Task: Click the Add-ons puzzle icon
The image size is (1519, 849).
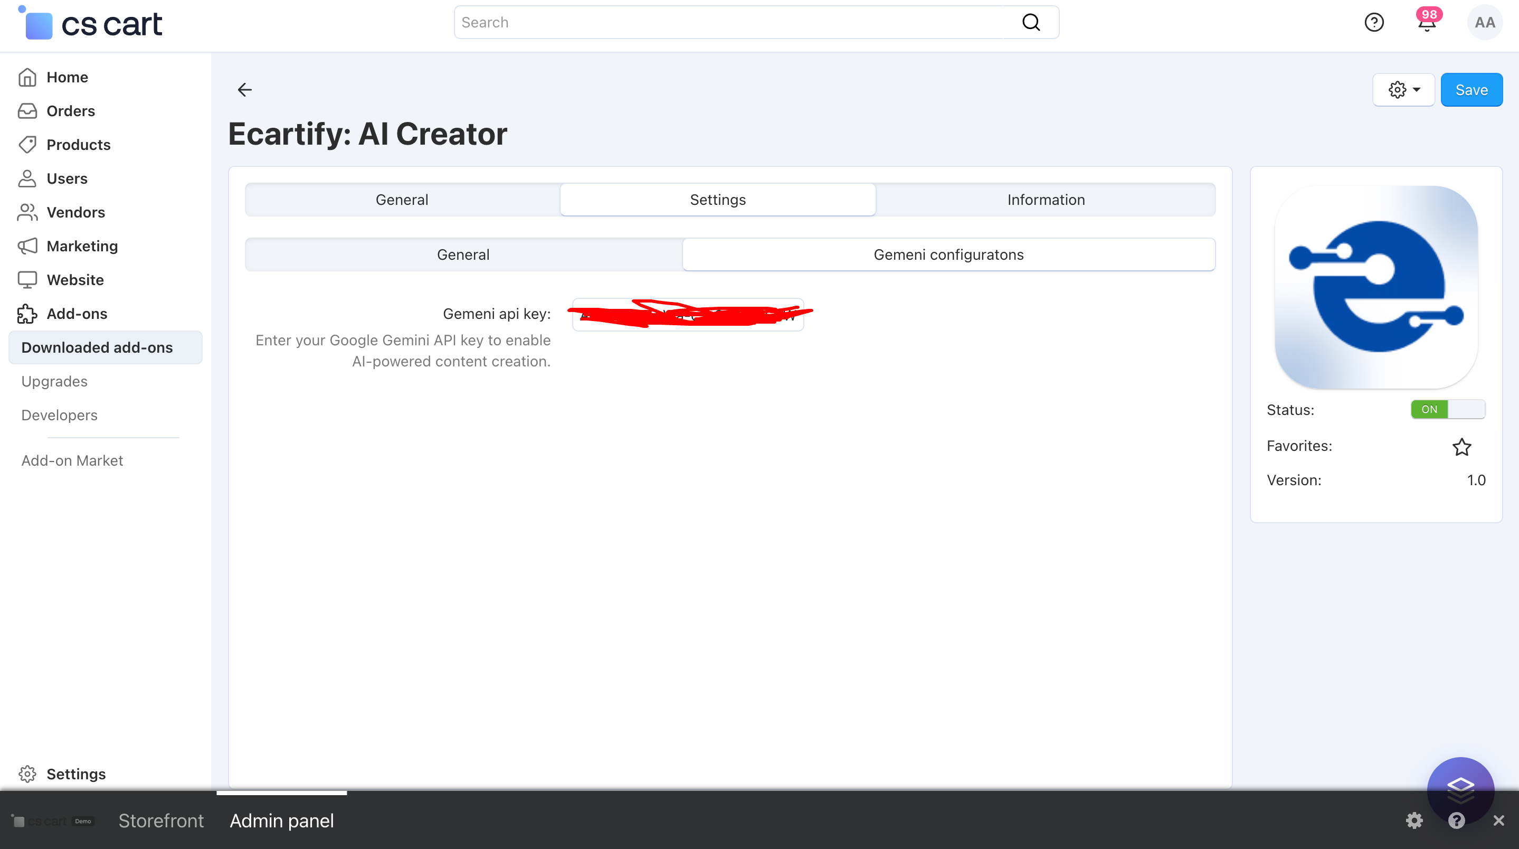Action: 27,313
